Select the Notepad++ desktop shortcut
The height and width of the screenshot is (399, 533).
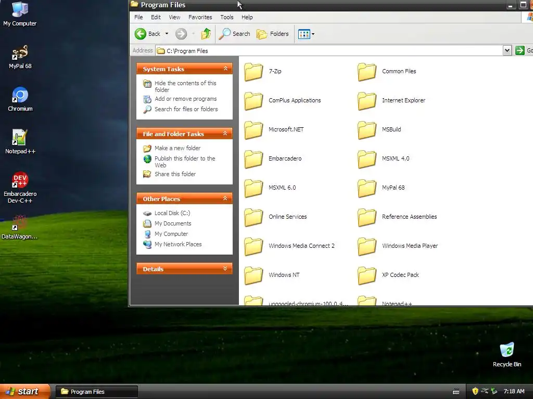pyautogui.click(x=20, y=142)
